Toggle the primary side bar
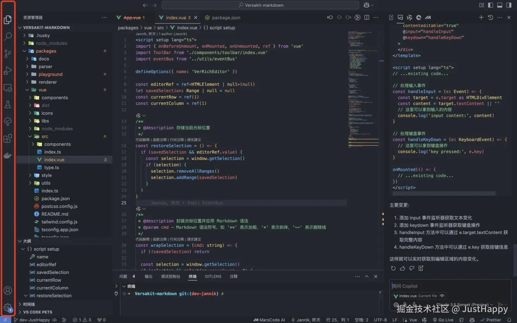 click(491, 5)
